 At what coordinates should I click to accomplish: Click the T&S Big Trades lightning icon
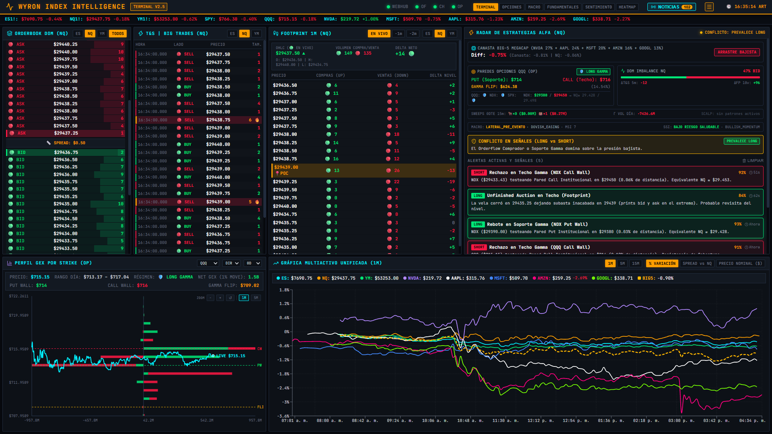pos(141,34)
